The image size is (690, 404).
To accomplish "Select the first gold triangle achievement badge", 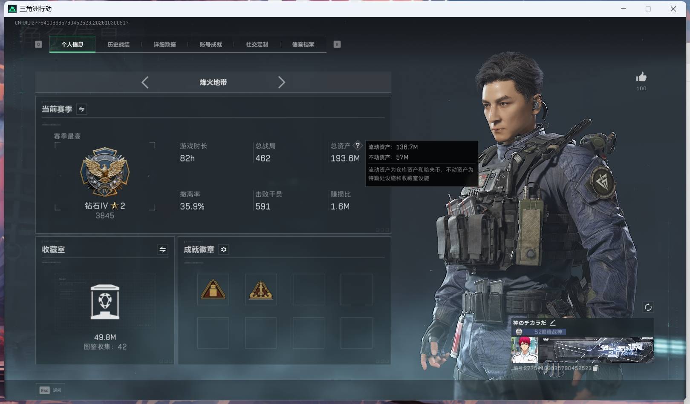I will (213, 289).
